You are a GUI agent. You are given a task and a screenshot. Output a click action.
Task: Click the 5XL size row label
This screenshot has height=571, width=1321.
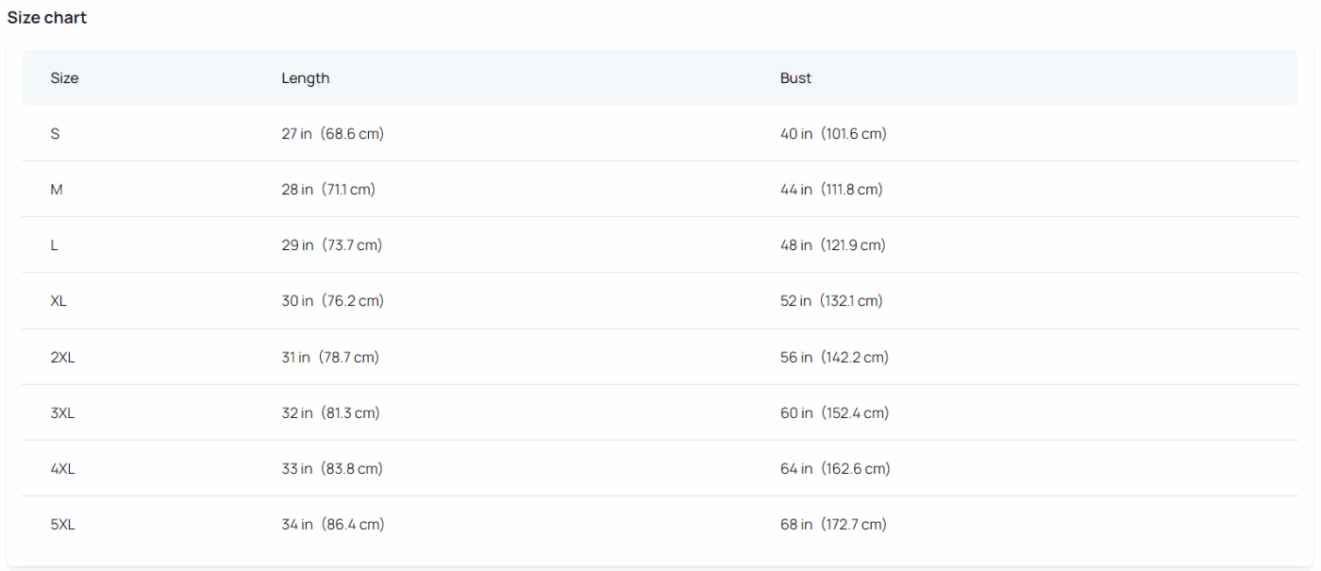[x=62, y=525]
